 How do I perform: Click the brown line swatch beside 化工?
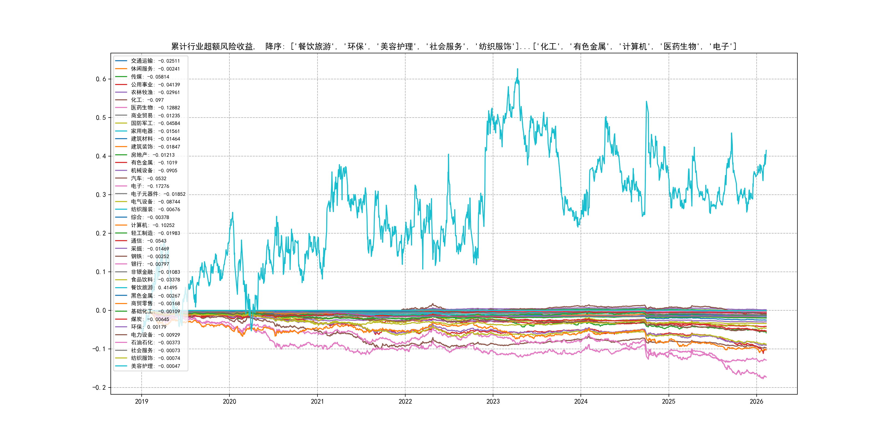tap(121, 100)
